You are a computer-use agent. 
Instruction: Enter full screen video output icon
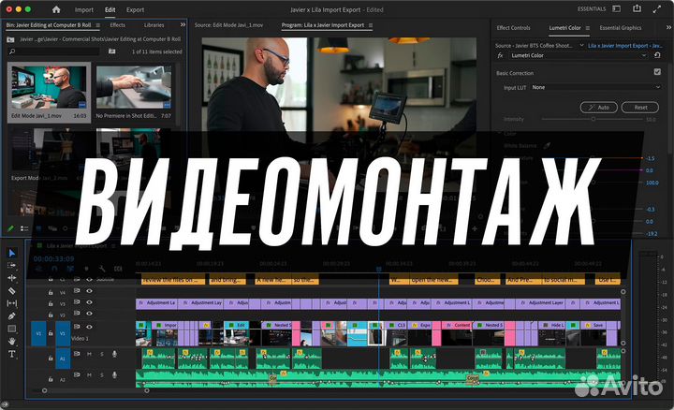click(657, 9)
